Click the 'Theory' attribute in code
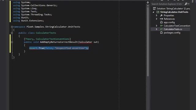Screen dimensions: 196x110 (29, 39)
